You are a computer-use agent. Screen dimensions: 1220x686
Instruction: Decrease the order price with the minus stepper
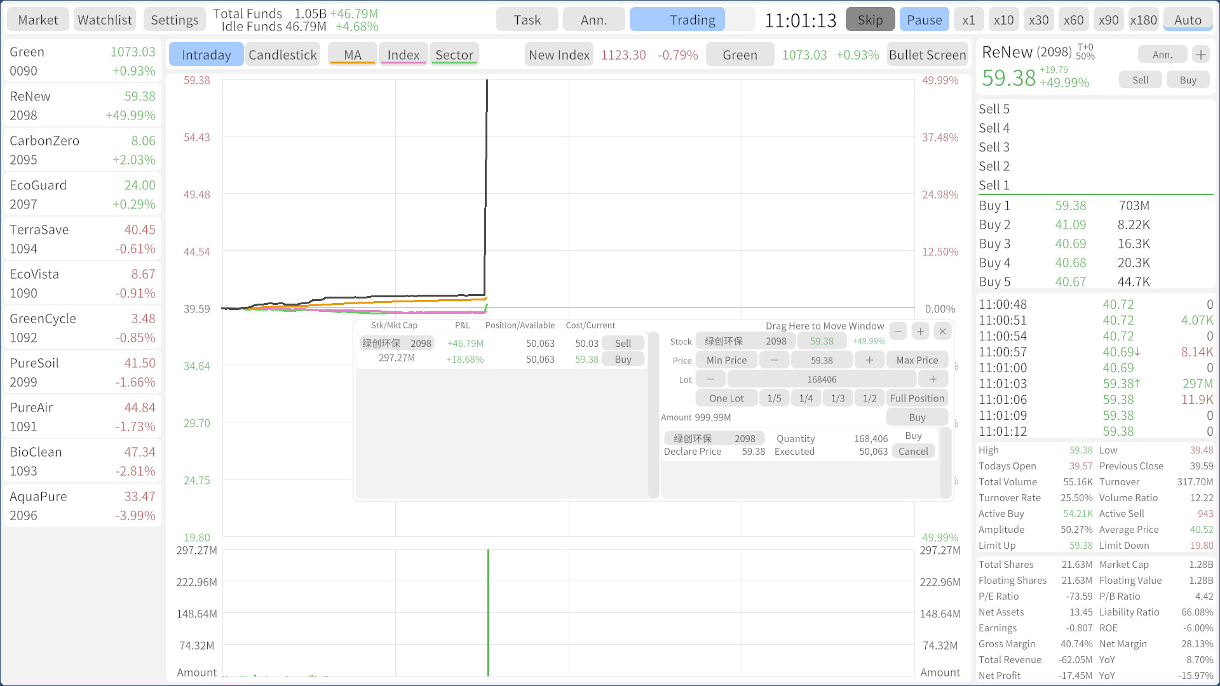coord(774,360)
